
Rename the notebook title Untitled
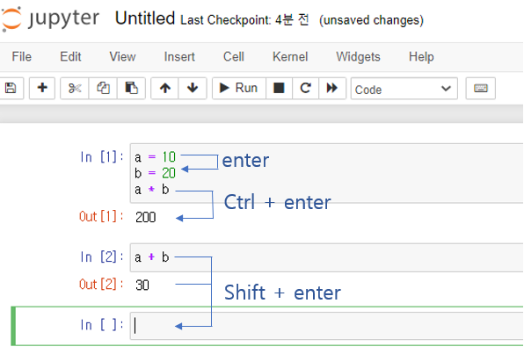click(x=145, y=18)
